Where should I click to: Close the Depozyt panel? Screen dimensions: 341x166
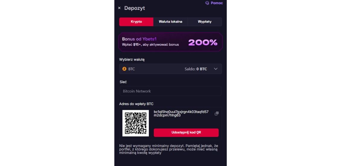(119, 8)
